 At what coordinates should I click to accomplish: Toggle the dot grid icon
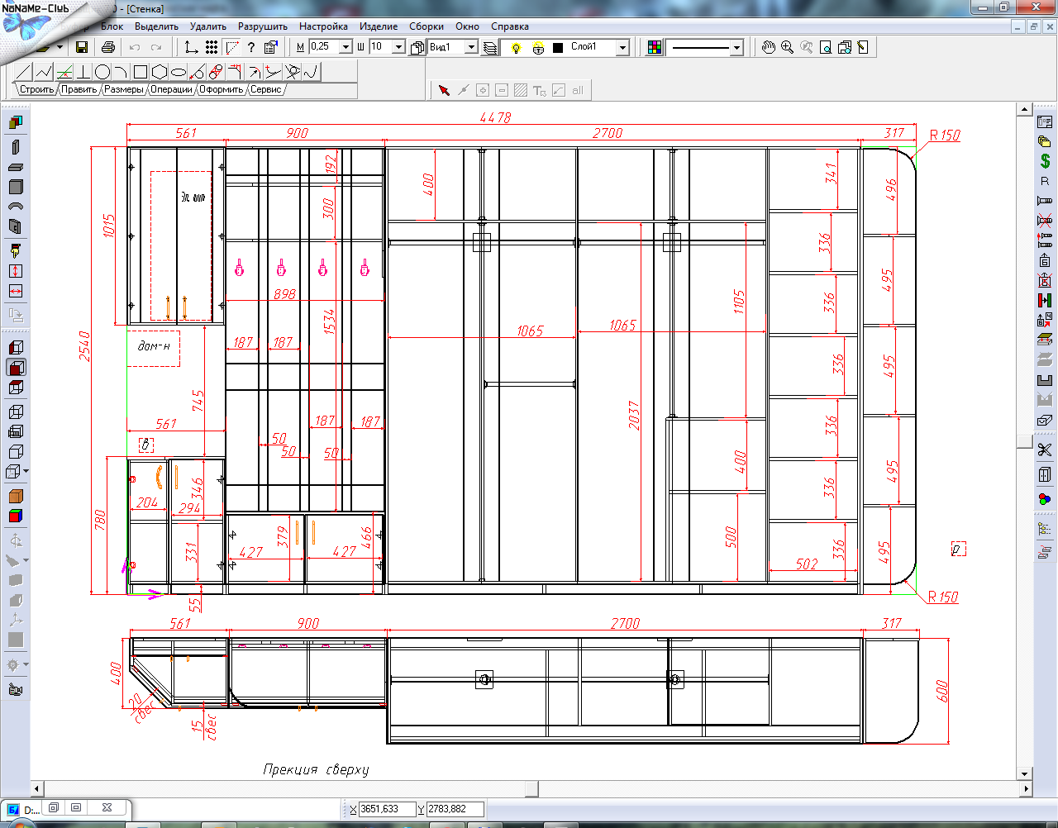[x=212, y=47]
